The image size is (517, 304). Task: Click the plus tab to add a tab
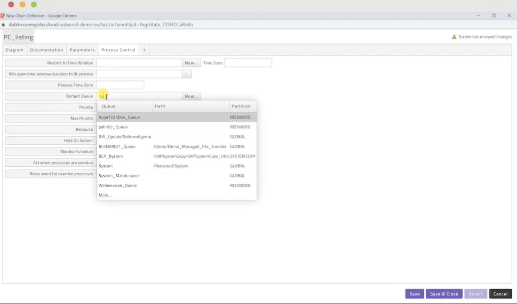[144, 49]
